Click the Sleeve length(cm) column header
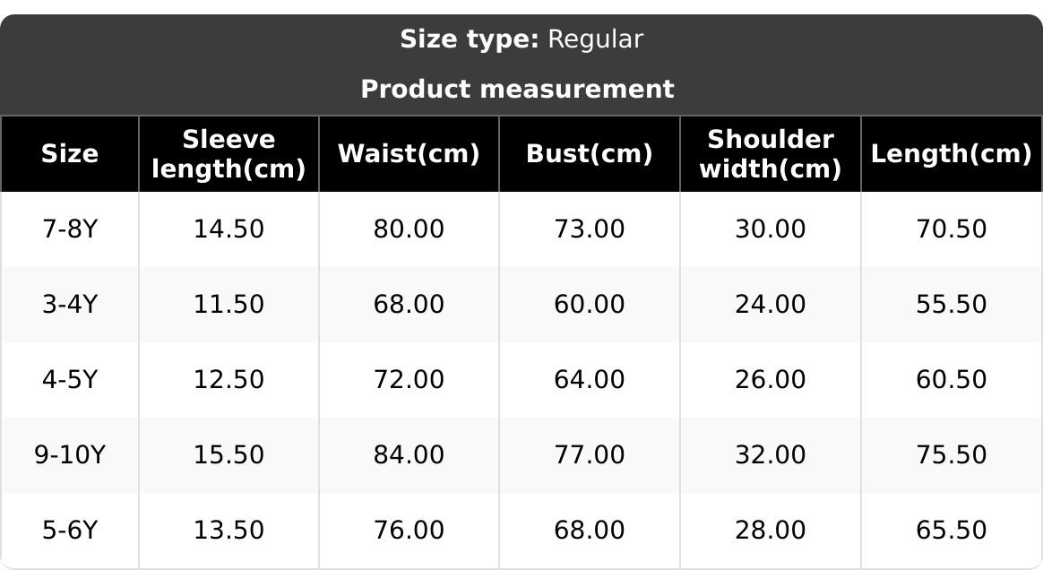1043x570 pixels. pyautogui.click(x=229, y=154)
